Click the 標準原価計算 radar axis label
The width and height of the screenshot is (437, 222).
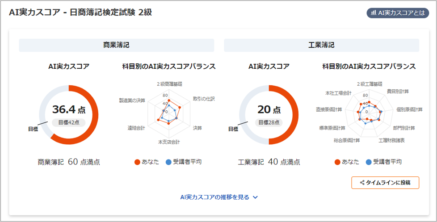[332, 128]
